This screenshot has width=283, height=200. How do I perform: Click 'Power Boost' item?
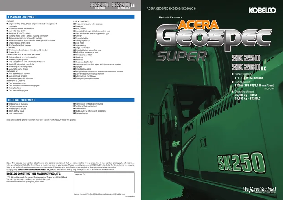click(x=14, y=52)
